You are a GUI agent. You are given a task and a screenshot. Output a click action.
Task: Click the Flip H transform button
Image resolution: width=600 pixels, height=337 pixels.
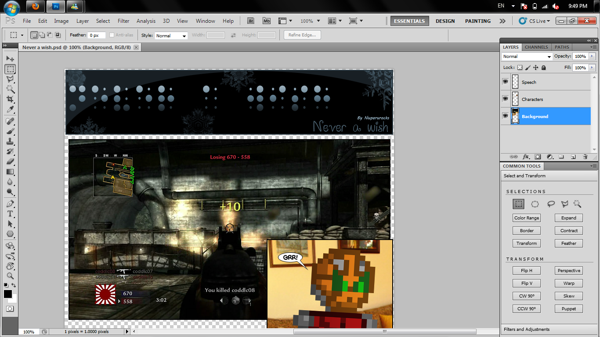(527, 271)
